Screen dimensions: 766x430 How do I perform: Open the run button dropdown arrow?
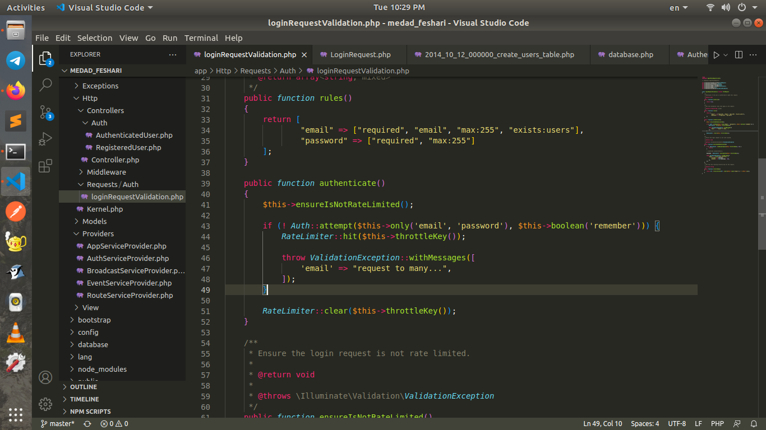tap(726, 55)
